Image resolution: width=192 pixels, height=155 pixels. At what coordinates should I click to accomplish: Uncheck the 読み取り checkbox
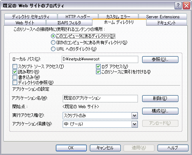pos(15,72)
